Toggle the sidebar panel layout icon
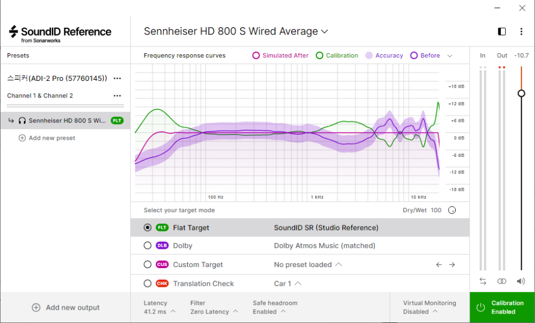 (502, 32)
